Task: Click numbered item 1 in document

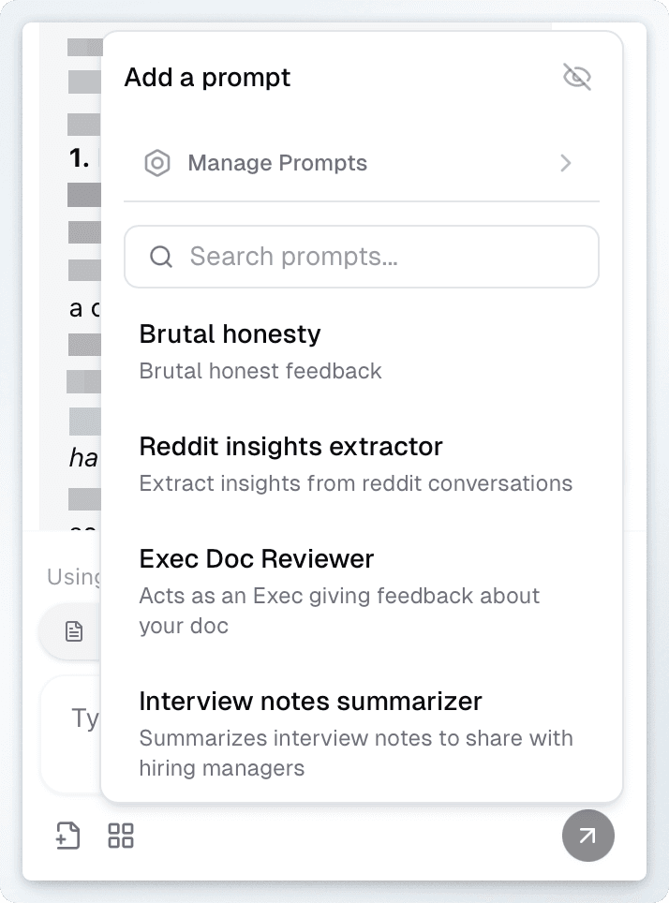Action: 79,157
